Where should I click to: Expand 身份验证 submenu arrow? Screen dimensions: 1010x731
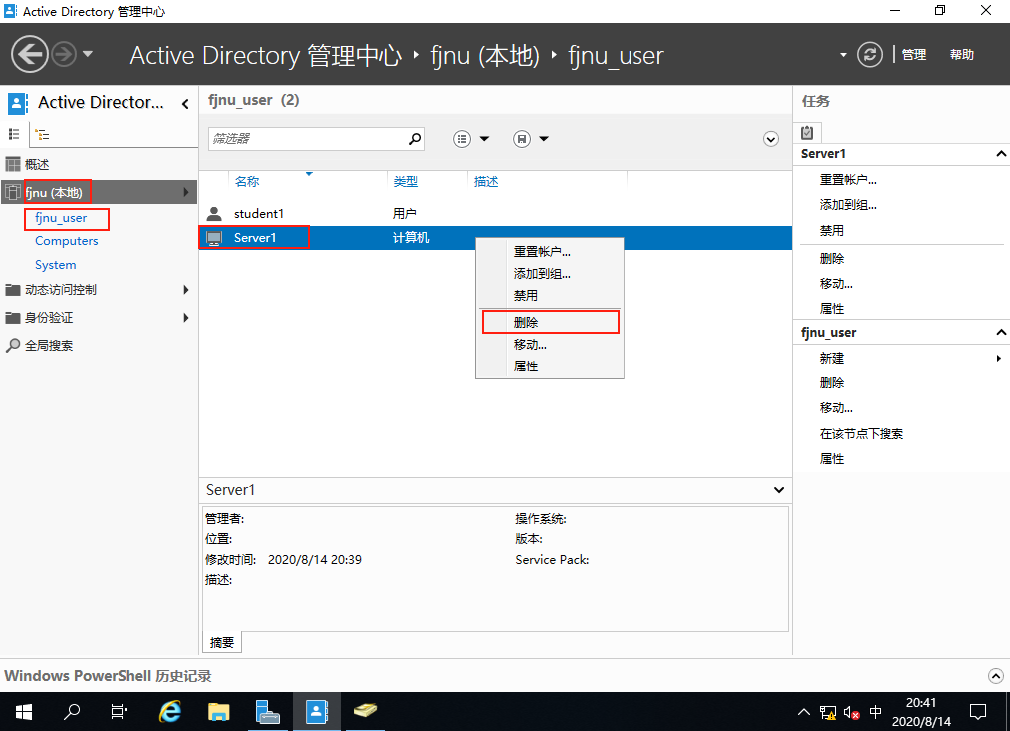pos(185,318)
